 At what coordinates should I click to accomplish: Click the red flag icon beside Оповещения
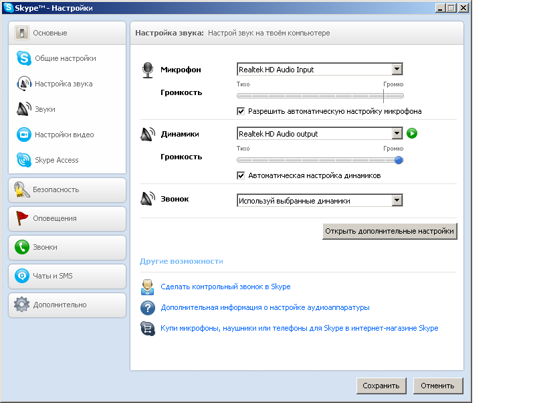[22, 218]
